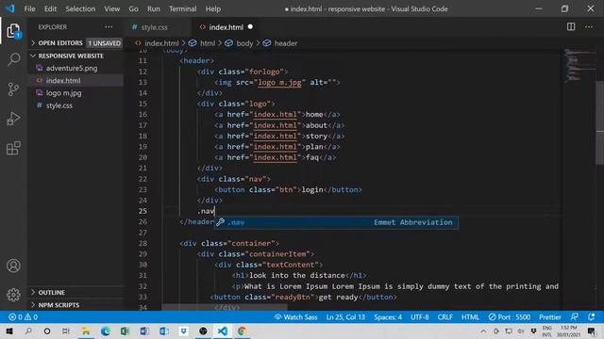Click the unsaved dot on index.html tab

(x=250, y=26)
